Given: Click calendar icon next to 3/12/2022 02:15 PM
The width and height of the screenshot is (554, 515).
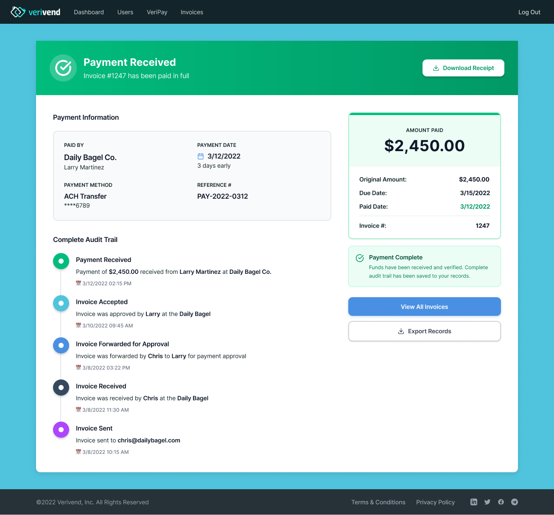Looking at the screenshot, I should [78, 283].
